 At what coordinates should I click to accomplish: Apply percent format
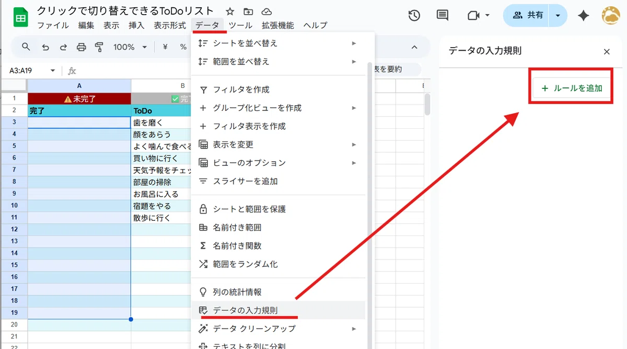point(183,47)
